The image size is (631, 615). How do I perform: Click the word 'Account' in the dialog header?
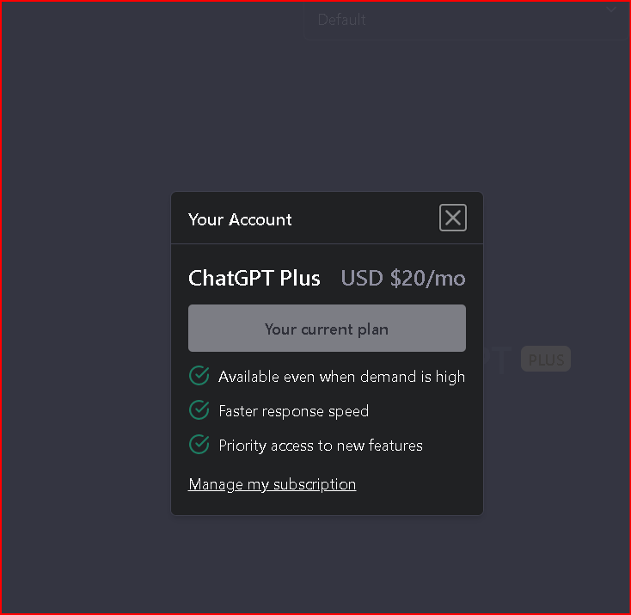point(260,219)
